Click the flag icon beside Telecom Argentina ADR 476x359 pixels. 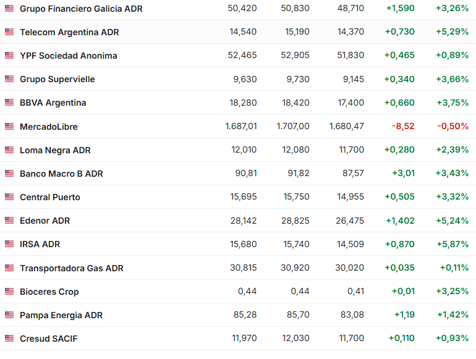click(x=9, y=32)
